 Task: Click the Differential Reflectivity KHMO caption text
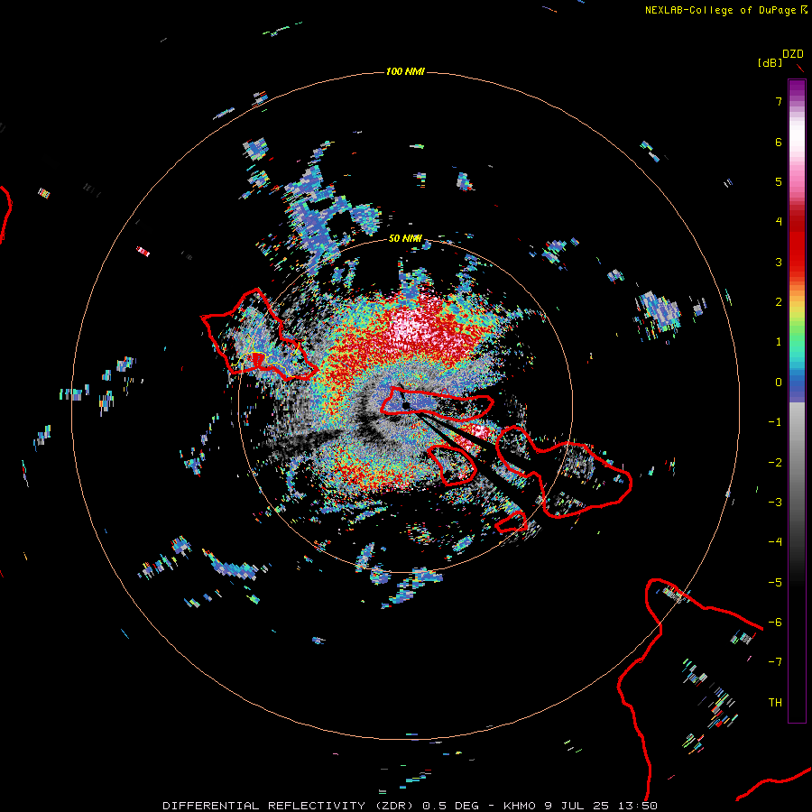tap(411, 806)
